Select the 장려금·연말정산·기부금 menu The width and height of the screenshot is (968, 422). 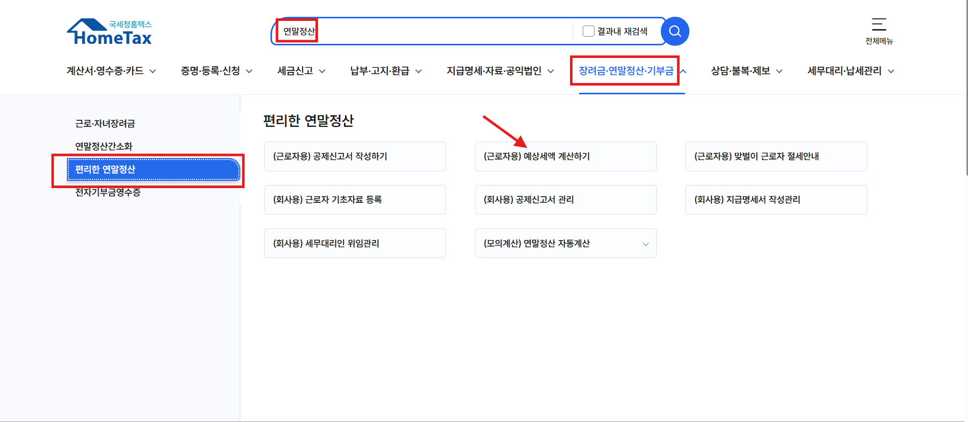[626, 71]
